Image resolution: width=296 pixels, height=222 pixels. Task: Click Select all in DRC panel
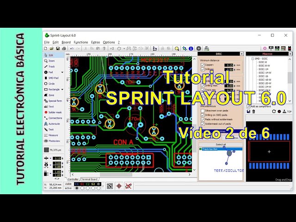(x=221, y=145)
